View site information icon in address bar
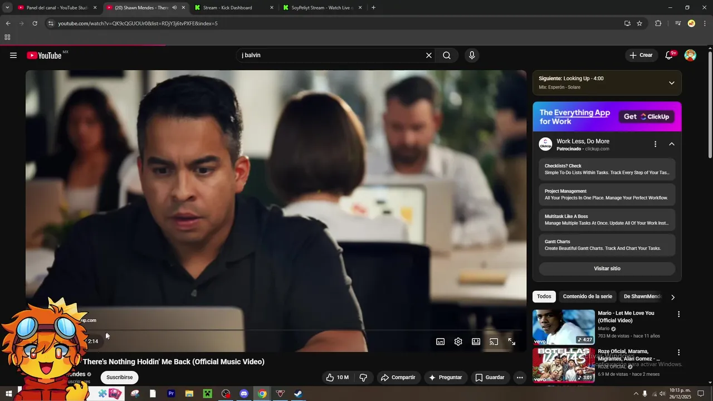 (50, 23)
